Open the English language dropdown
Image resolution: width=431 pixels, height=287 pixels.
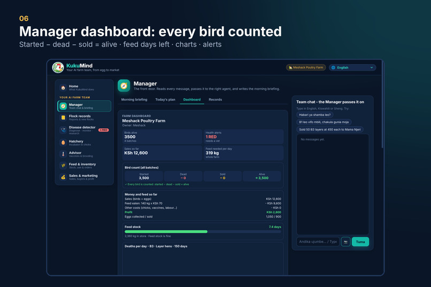click(x=352, y=67)
